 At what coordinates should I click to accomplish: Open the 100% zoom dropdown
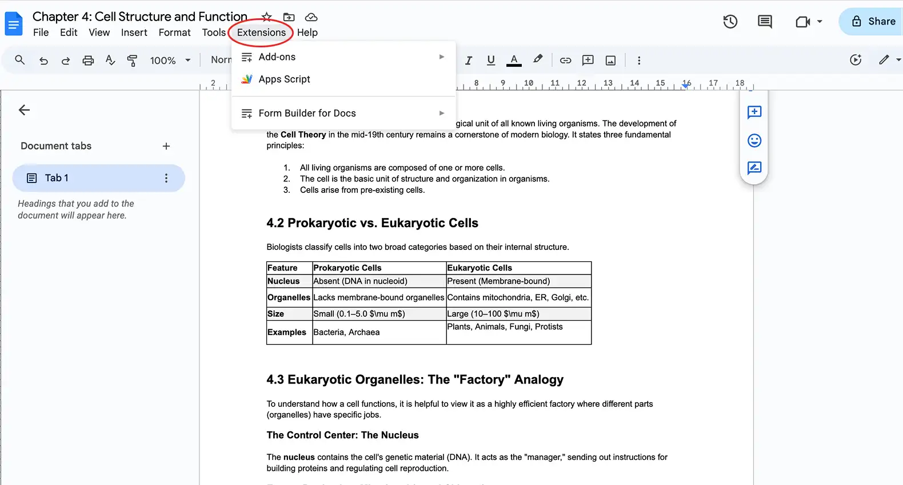(170, 60)
